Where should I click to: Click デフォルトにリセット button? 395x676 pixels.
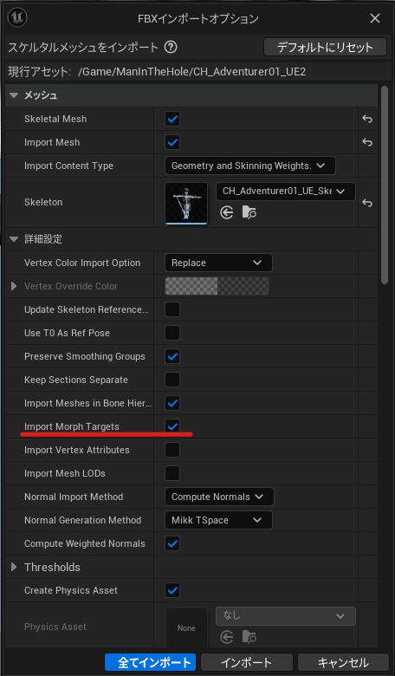(x=325, y=47)
